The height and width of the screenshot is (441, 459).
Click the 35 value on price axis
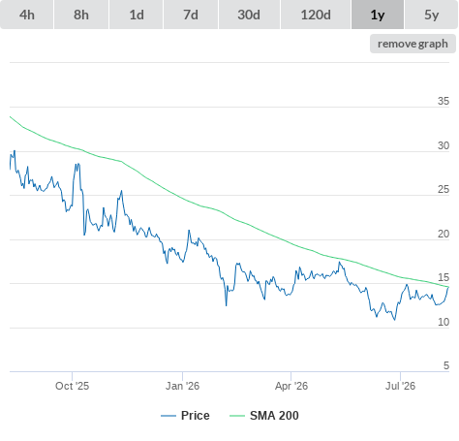444,101
